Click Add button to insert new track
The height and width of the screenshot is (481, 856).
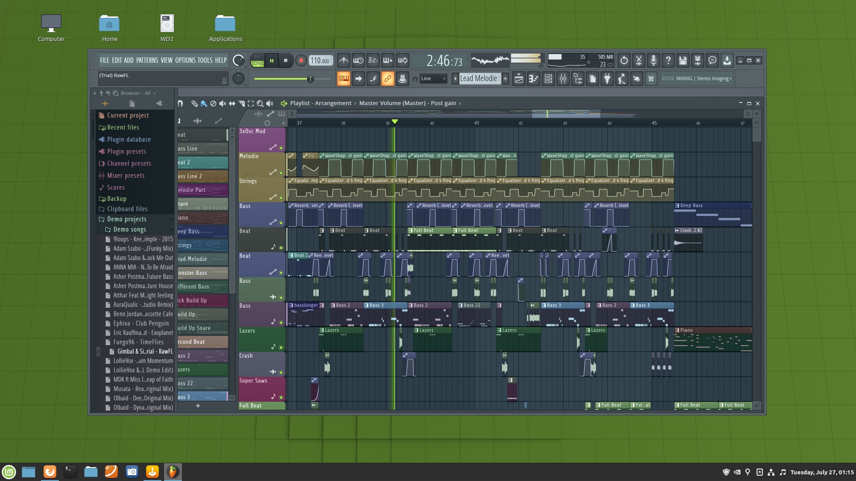(x=129, y=60)
